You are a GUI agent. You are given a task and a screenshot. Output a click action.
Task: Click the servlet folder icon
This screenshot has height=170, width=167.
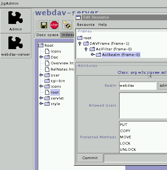point(47,98)
